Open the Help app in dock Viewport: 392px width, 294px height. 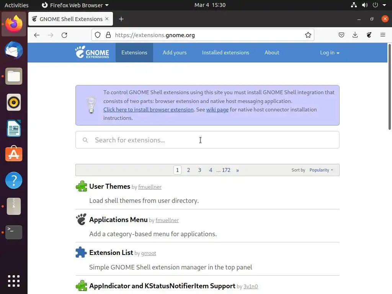(x=14, y=180)
